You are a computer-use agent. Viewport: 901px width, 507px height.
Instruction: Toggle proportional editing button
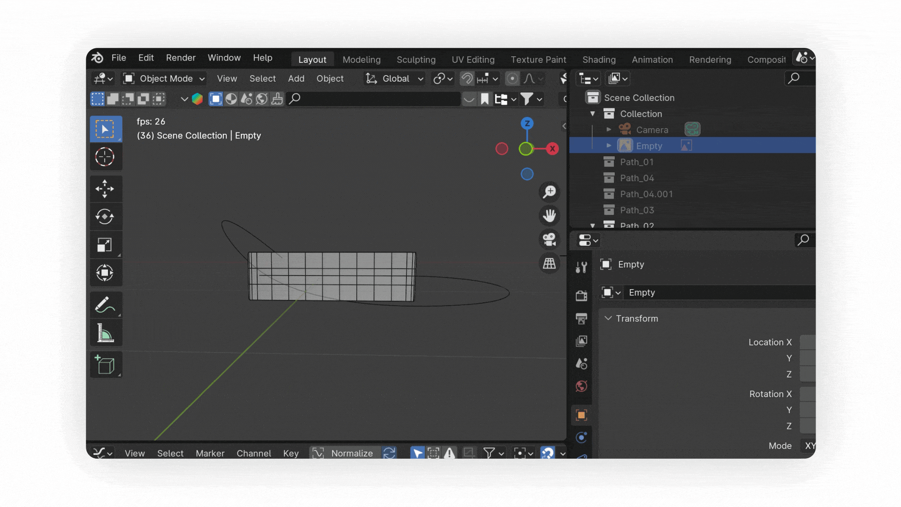point(512,78)
